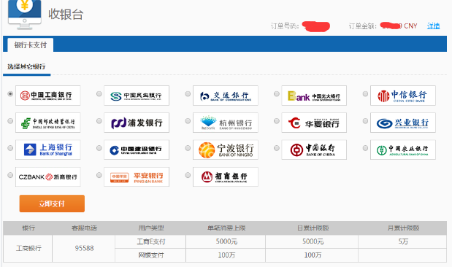The image size is (452, 267).
Task: Click the 5万 monthly limit cell
Action: 402,241
